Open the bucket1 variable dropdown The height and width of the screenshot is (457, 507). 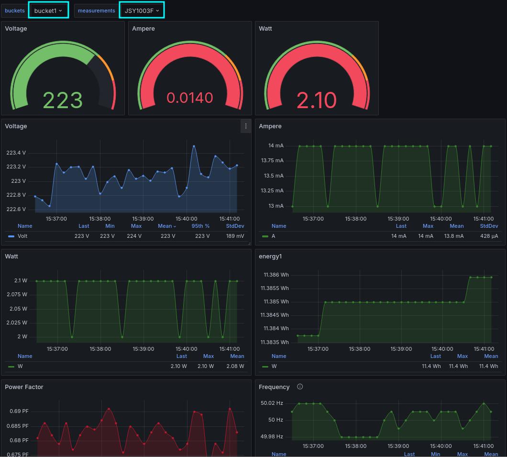(48, 10)
